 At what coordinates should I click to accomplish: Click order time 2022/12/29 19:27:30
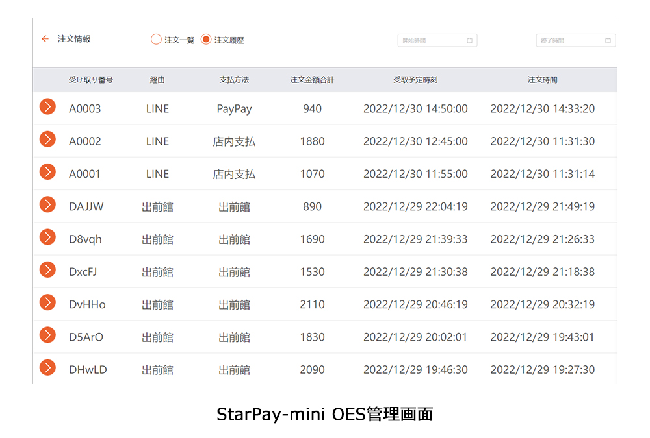543,370
